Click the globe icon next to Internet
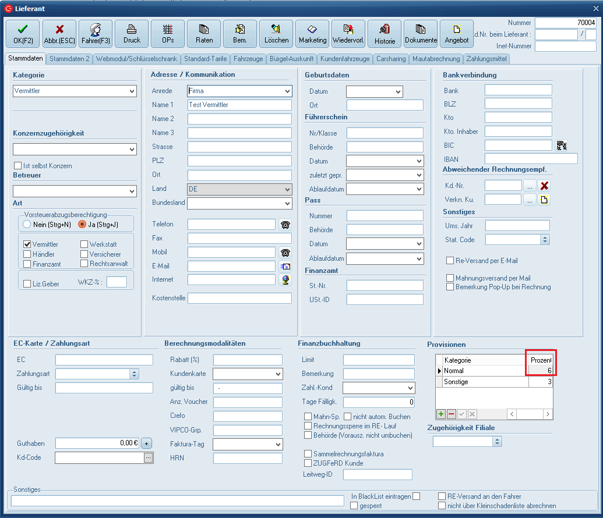This screenshot has width=603, height=518. tap(285, 280)
